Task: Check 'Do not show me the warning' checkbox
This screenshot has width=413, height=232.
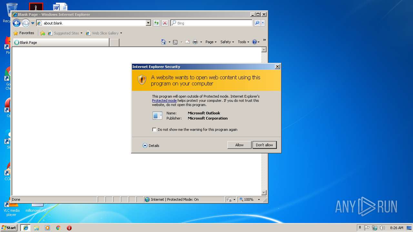Action: click(x=154, y=130)
